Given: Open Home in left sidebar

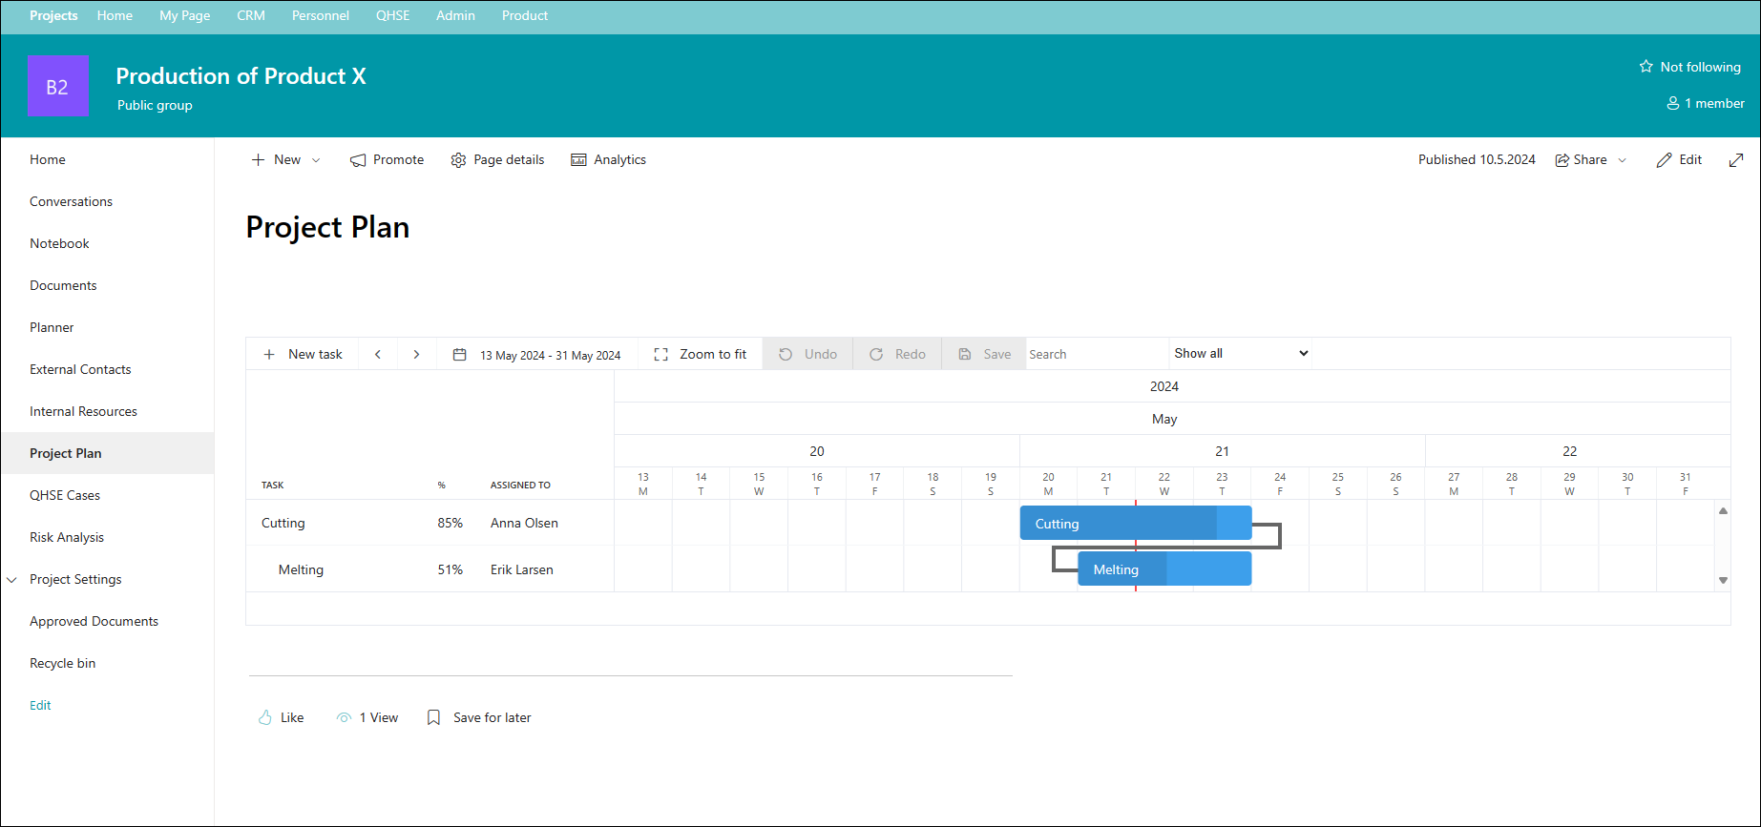Looking at the screenshot, I should pos(48,159).
